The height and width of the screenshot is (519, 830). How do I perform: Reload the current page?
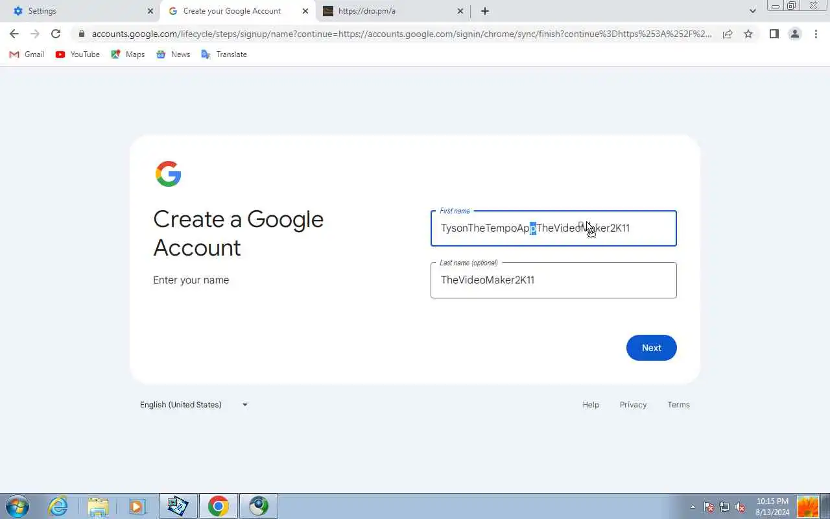click(56, 34)
